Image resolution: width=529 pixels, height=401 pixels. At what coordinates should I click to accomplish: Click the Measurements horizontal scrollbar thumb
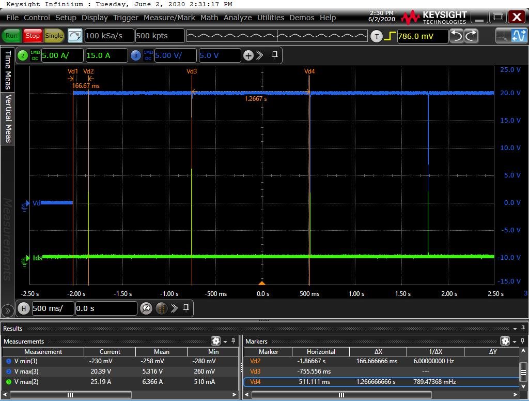(70, 395)
